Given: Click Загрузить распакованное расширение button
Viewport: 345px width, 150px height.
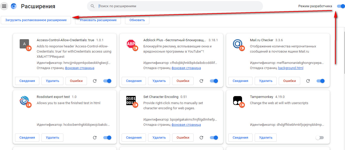Looking at the screenshot, I should [x=36, y=20].
